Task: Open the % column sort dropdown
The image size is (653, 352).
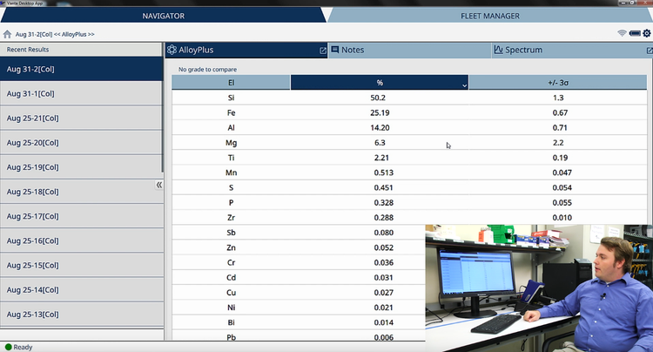Action: tap(464, 85)
